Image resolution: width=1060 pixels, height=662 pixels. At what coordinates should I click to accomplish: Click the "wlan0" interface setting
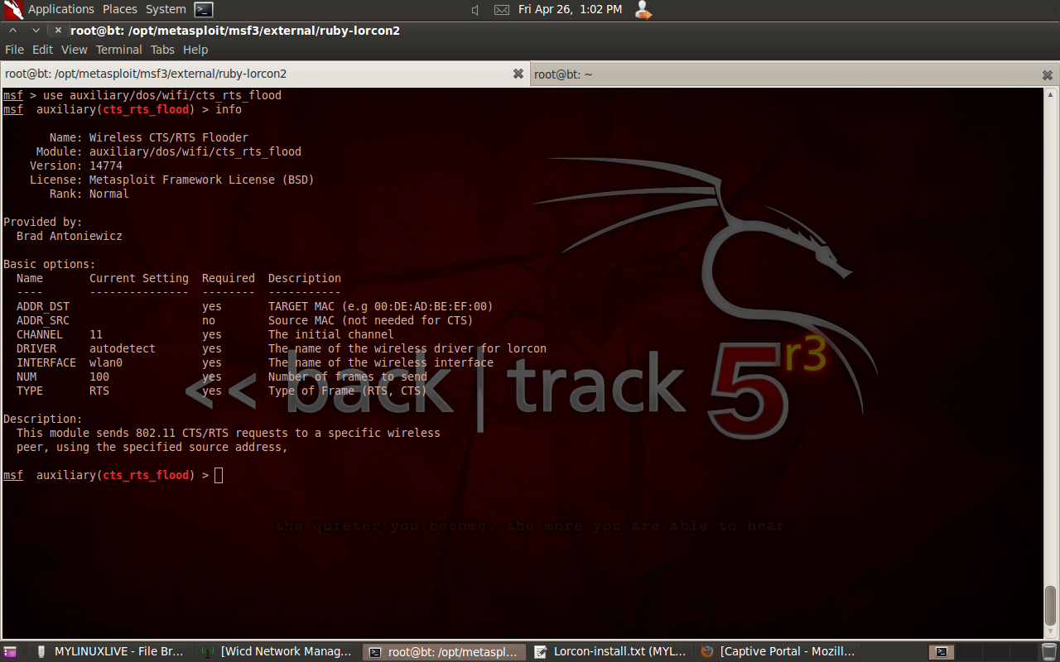(106, 362)
